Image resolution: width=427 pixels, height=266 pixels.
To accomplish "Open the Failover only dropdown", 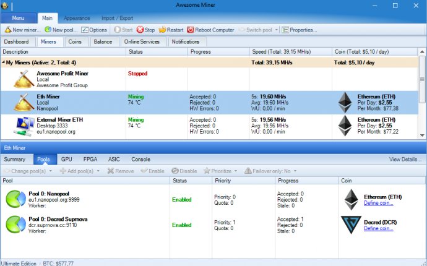I will 270,171.
